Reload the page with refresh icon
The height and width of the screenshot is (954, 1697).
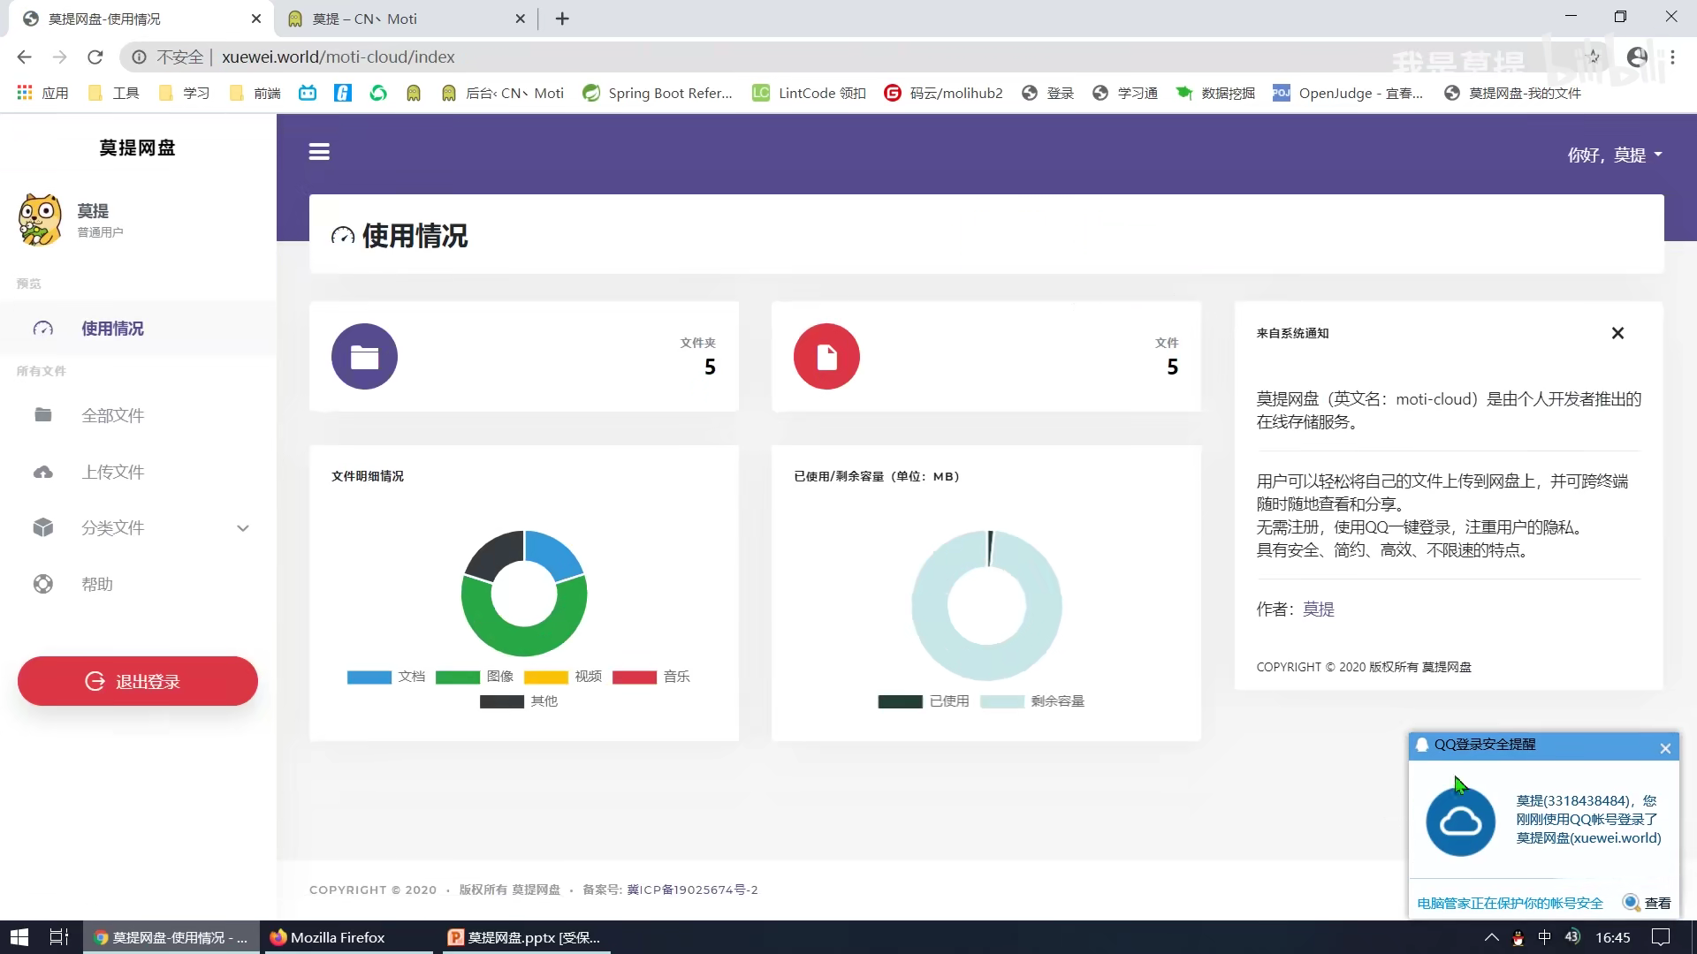pos(95,57)
